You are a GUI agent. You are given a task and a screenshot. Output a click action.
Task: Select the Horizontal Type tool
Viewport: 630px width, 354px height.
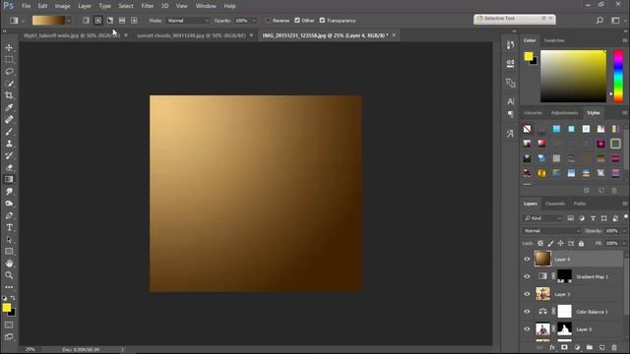pos(9,227)
